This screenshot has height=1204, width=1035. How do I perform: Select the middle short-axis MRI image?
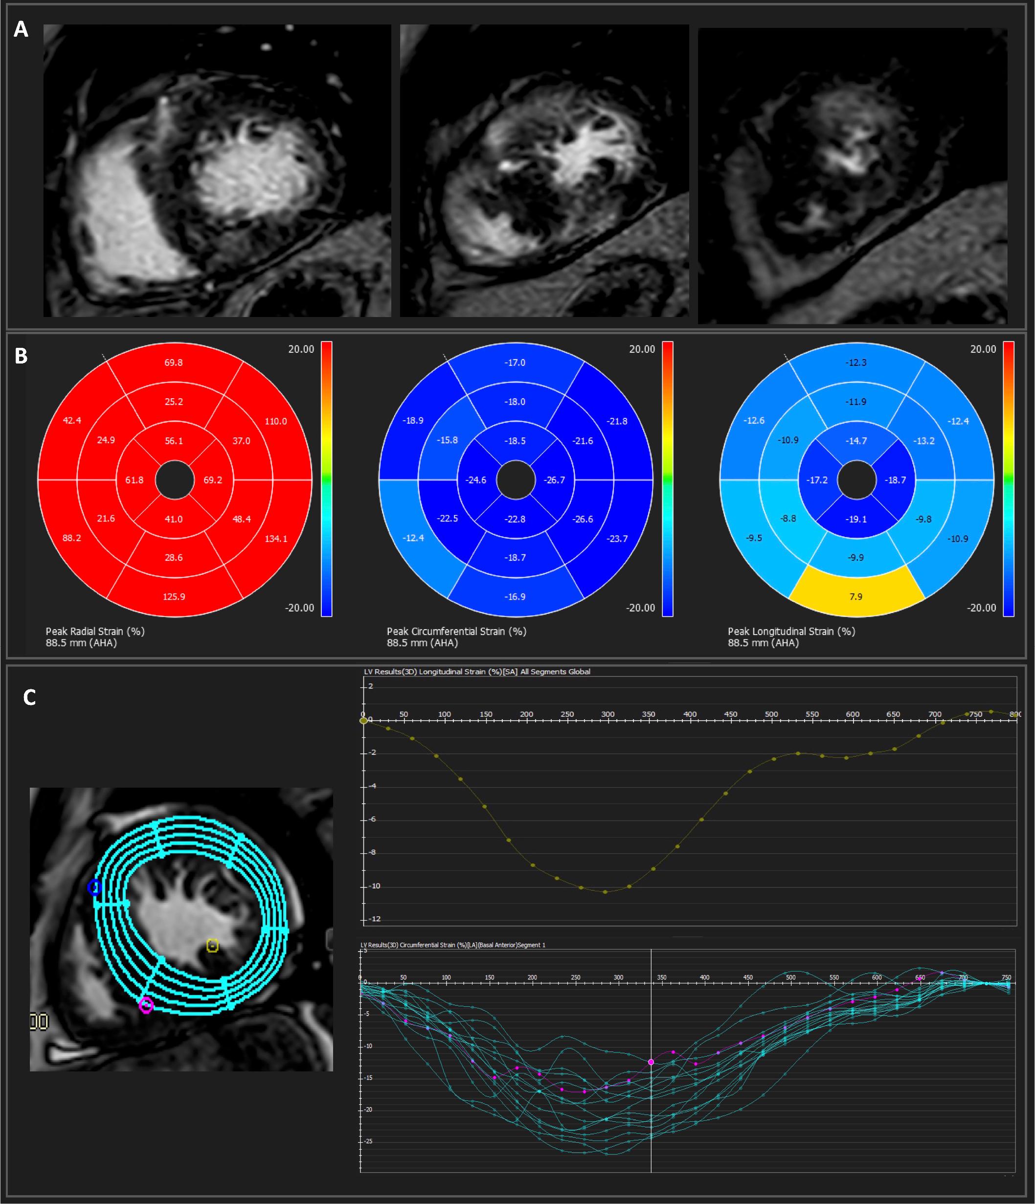pos(544,171)
